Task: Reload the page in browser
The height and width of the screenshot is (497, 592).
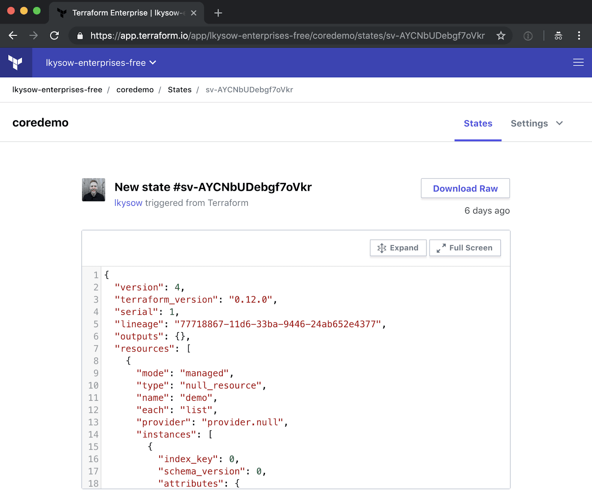Action: [54, 35]
